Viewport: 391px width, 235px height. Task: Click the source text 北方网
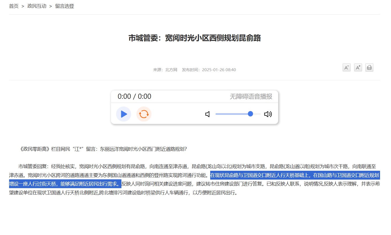[x=171, y=70]
